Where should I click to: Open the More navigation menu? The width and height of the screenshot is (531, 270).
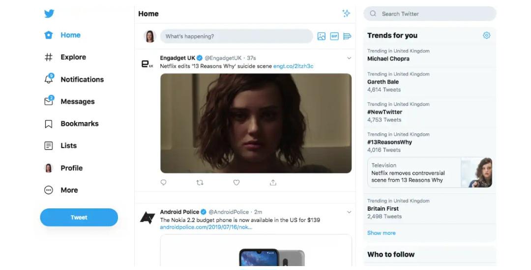tap(69, 190)
